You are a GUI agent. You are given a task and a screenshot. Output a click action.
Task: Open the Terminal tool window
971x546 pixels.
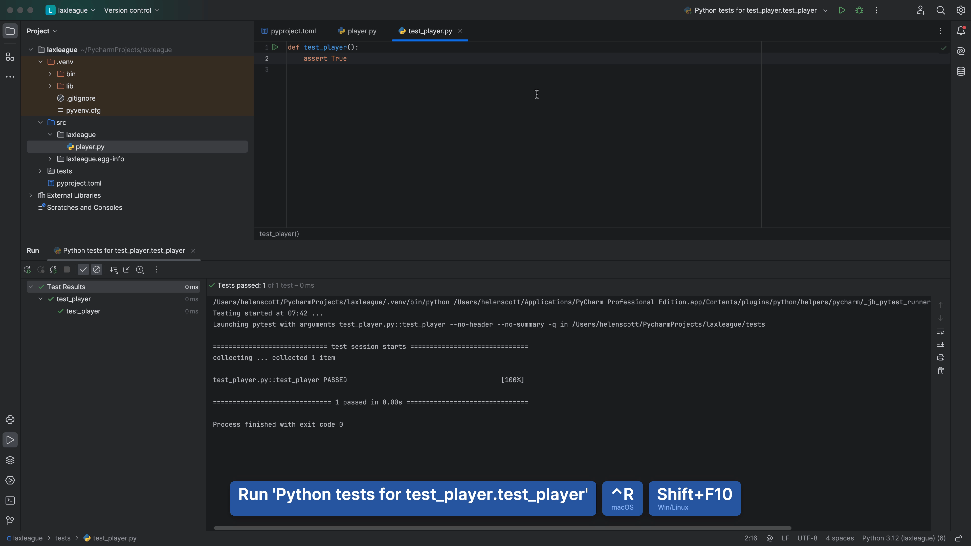pyautogui.click(x=10, y=500)
